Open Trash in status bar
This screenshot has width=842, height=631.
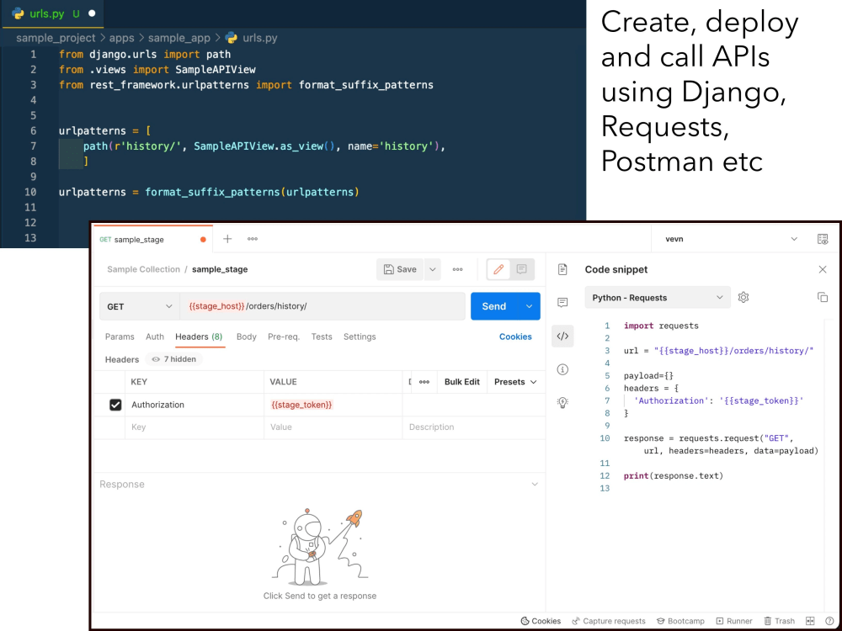779,621
